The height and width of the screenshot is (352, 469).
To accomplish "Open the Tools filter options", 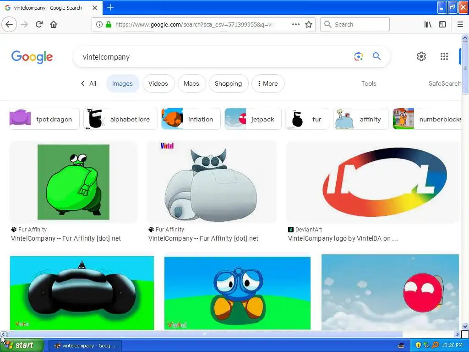I will click(369, 83).
